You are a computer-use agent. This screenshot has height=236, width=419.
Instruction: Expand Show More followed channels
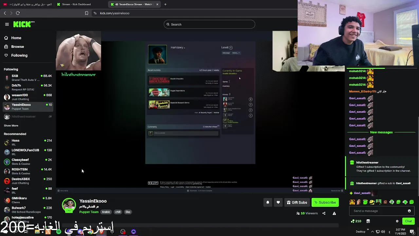(11, 126)
